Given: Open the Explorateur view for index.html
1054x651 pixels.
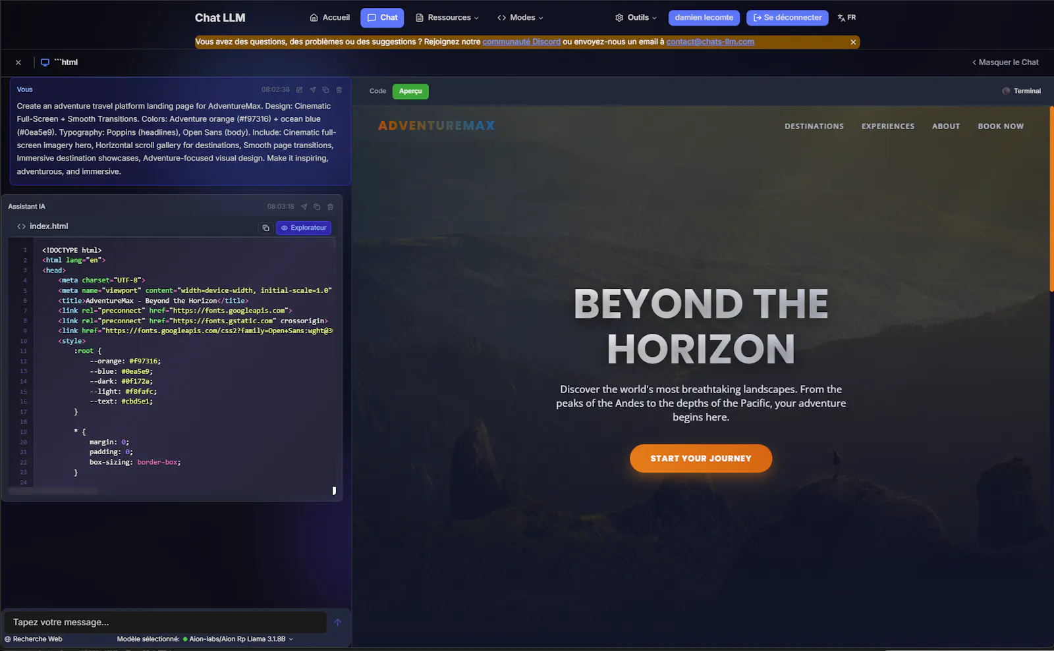Looking at the screenshot, I should coord(304,228).
